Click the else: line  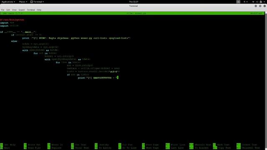[x=15, y=41]
